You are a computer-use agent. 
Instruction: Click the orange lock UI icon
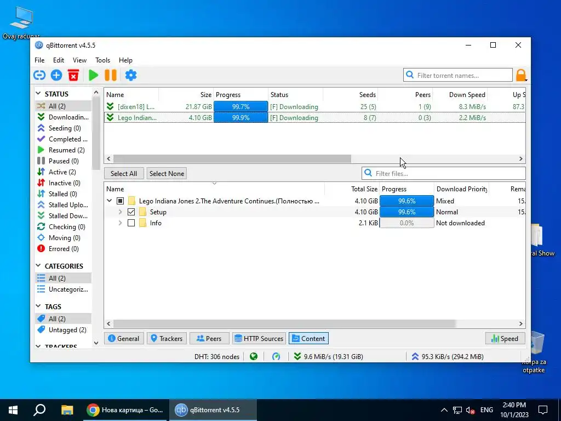point(521,75)
